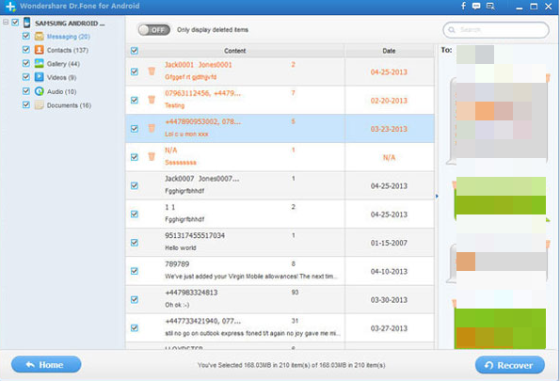Uncheck the 789789 Virgin Mobile message checkbox
The image size is (560, 381).
click(x=135, y=271)
